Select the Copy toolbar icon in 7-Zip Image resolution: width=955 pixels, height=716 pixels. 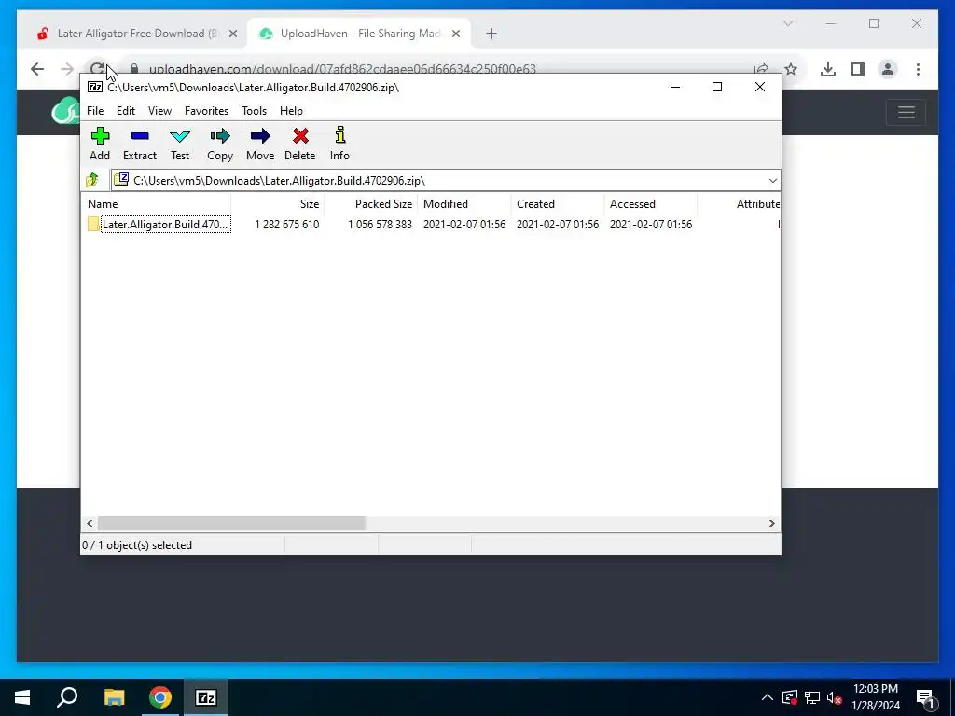[220, 145]
